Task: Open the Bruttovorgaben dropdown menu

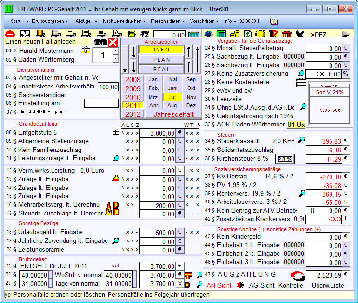Action: [50, 21]
